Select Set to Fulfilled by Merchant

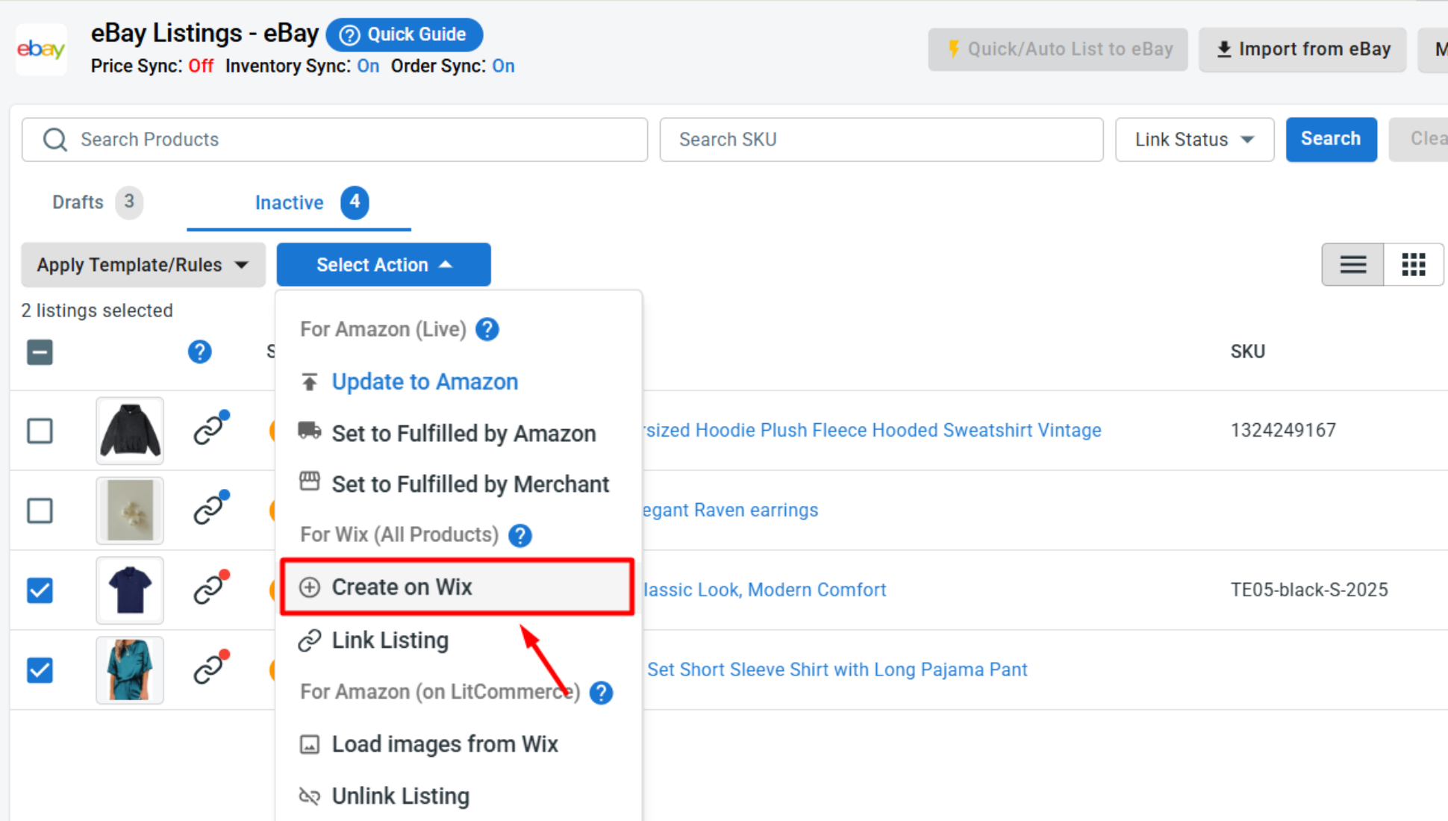pos(458,484)
